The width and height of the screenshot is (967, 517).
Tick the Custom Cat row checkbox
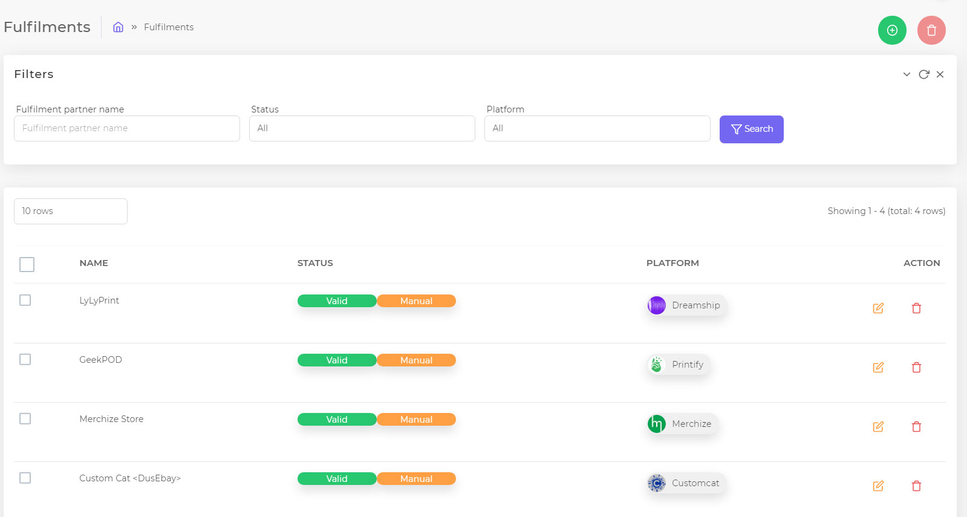coord(25,478)
